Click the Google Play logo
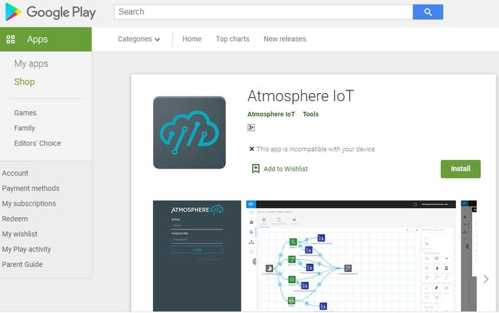 point(51,12)
